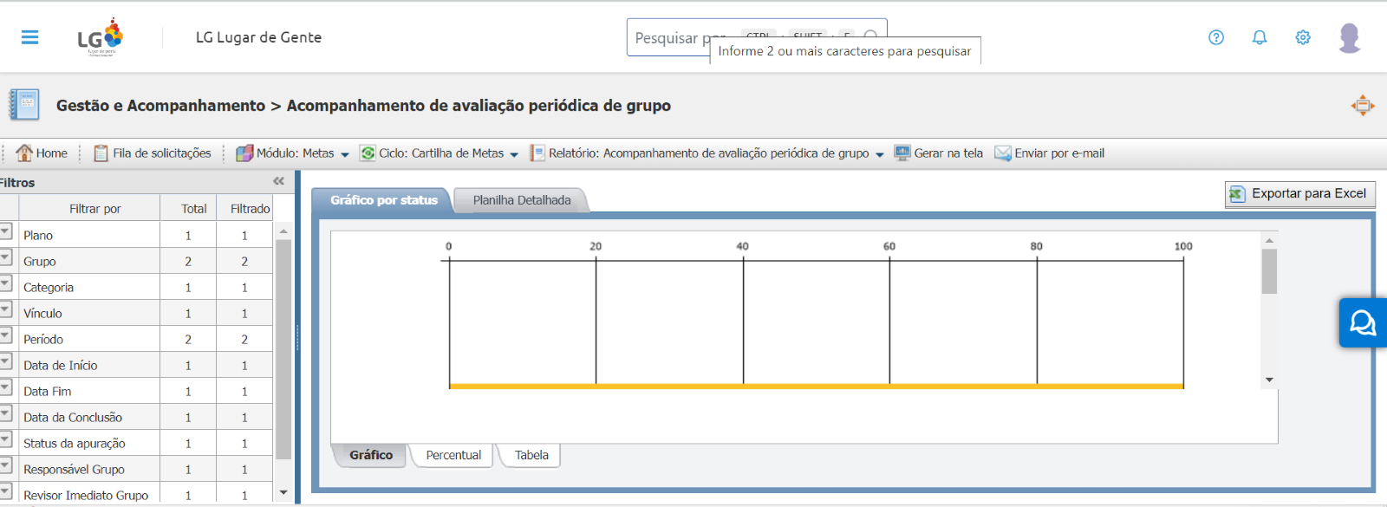The height and width of the screenshot is (507, 1387).
Task: Select the Gráfico bottom tab
Action: [x=371, y=455]
